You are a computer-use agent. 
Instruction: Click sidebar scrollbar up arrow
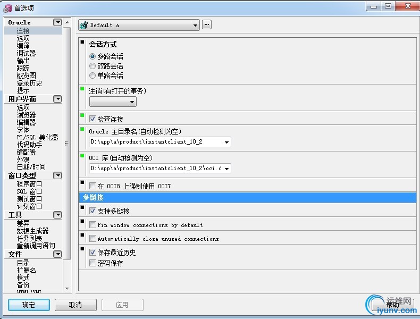point(67,22)
